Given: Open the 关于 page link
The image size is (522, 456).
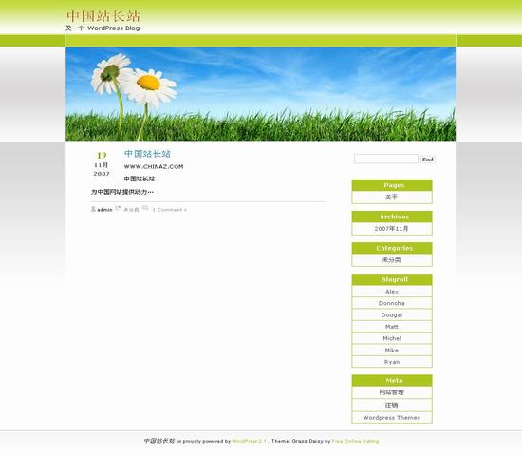Looking at the screenshot, I should click(391, 197).
